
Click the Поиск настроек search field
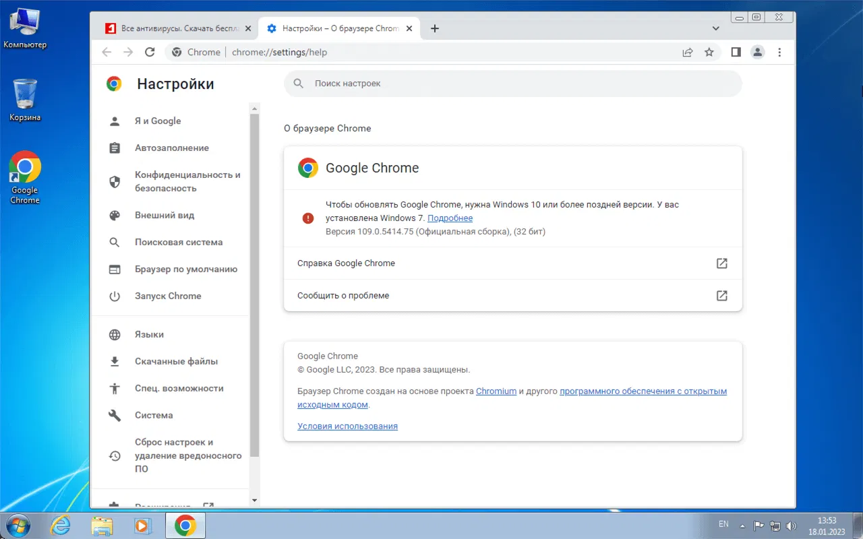[x=513, y=84]
